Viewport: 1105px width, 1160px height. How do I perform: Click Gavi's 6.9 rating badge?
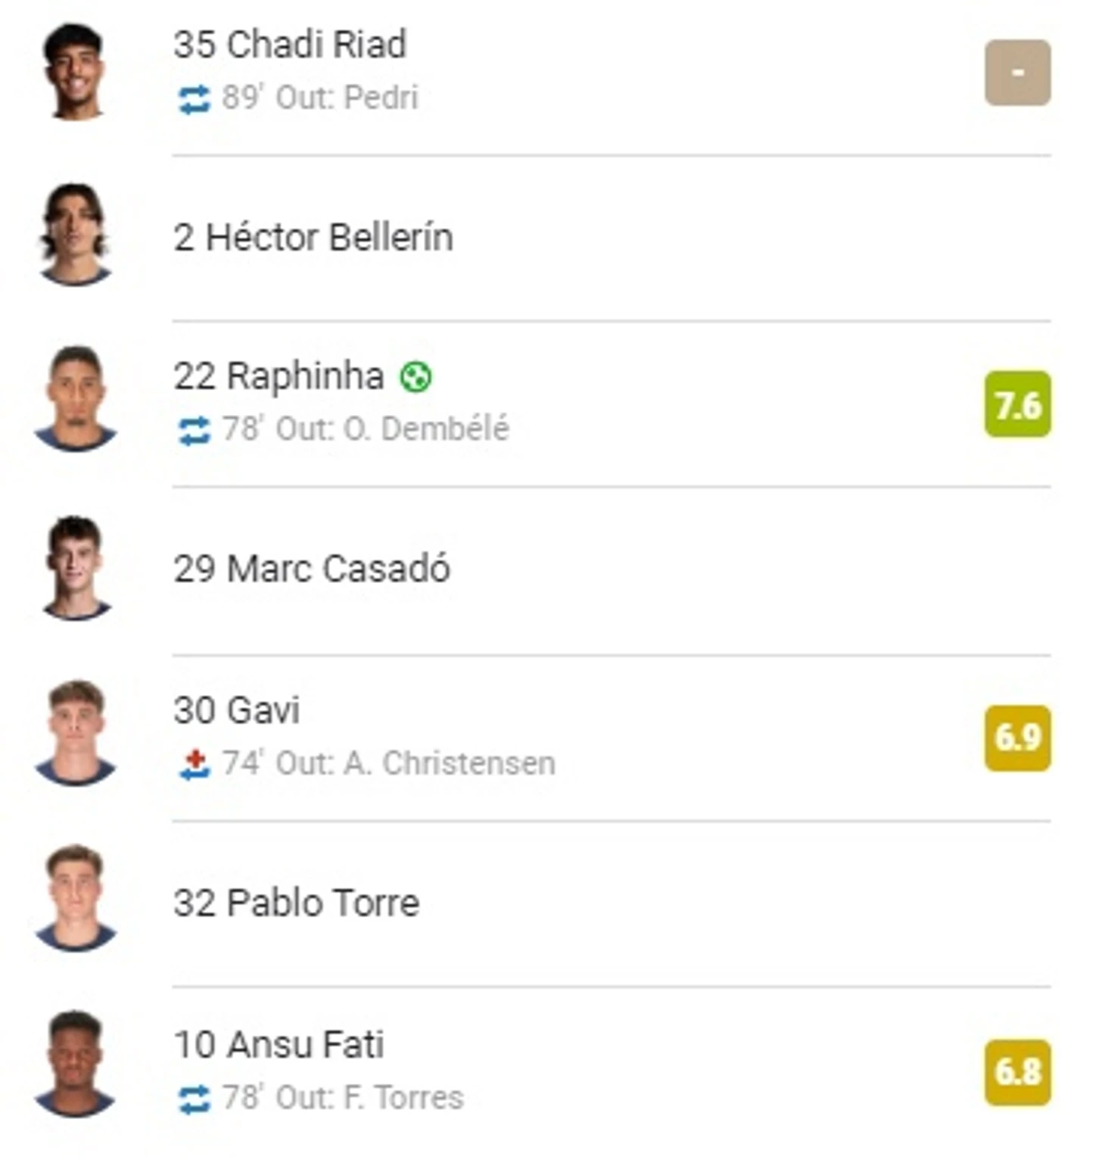(1017, 738)
